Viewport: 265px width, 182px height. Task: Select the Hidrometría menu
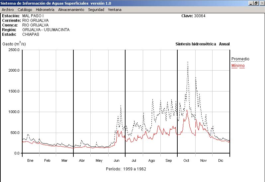point(45,10)
